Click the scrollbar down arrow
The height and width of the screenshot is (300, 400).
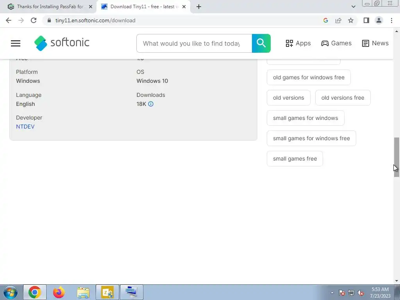[396, 281]
